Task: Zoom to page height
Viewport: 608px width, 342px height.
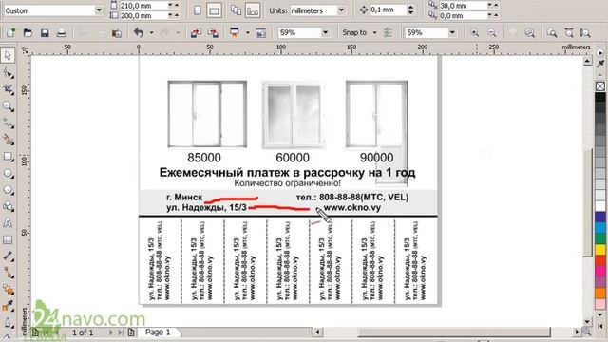Action: click(585, 33)
